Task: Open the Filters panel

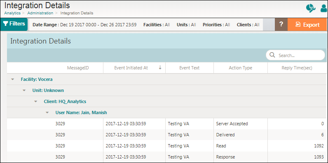Action: (x=14, y=24)
